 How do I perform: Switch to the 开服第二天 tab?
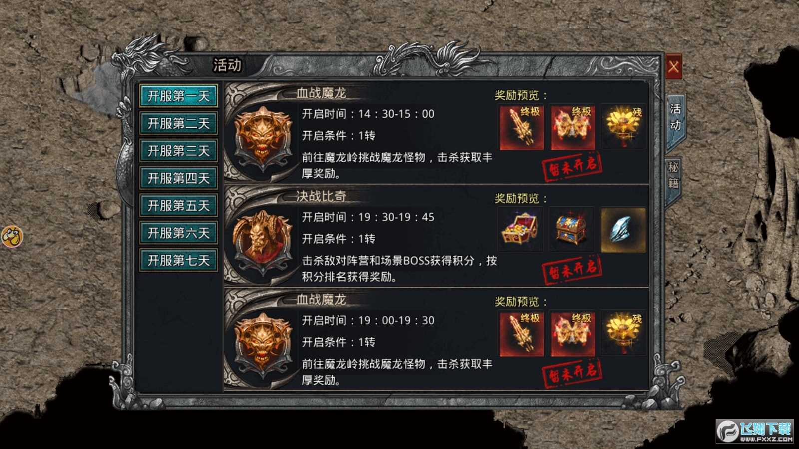click(x=178, y=123)
